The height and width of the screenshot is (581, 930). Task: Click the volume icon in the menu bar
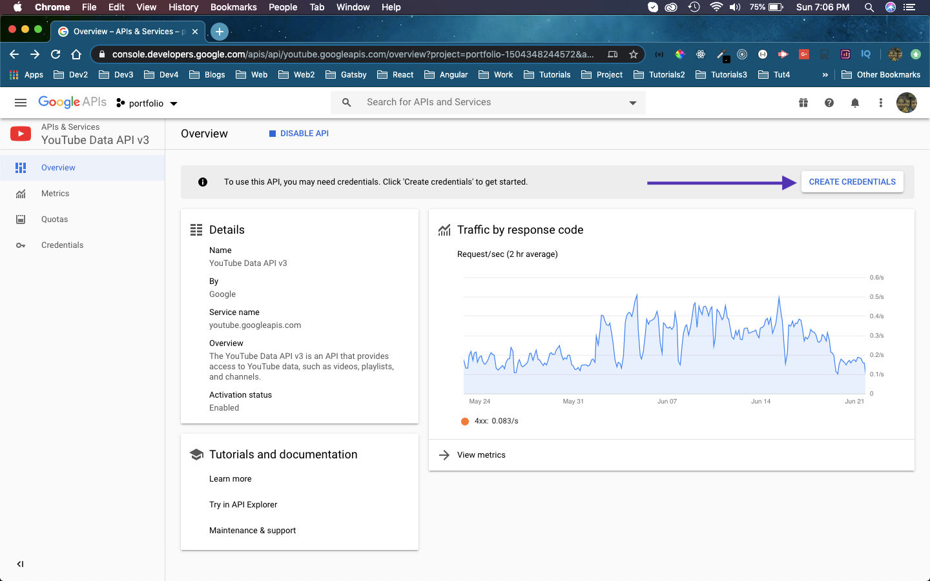tap(735, 7)
